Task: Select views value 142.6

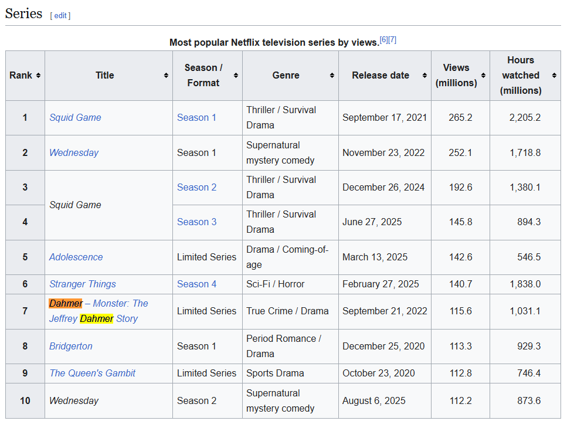Action: tap(460, 257)
